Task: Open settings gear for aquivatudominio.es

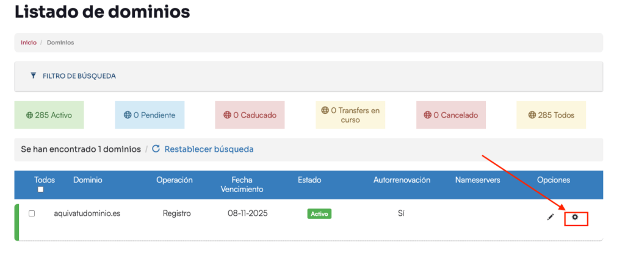Action: [x=575, y=217]
